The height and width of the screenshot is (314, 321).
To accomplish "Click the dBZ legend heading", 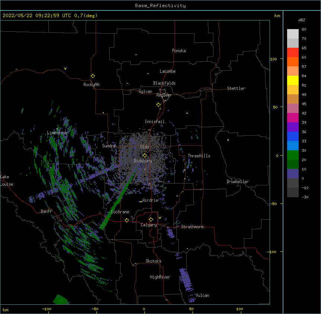I will pos(302,20).
